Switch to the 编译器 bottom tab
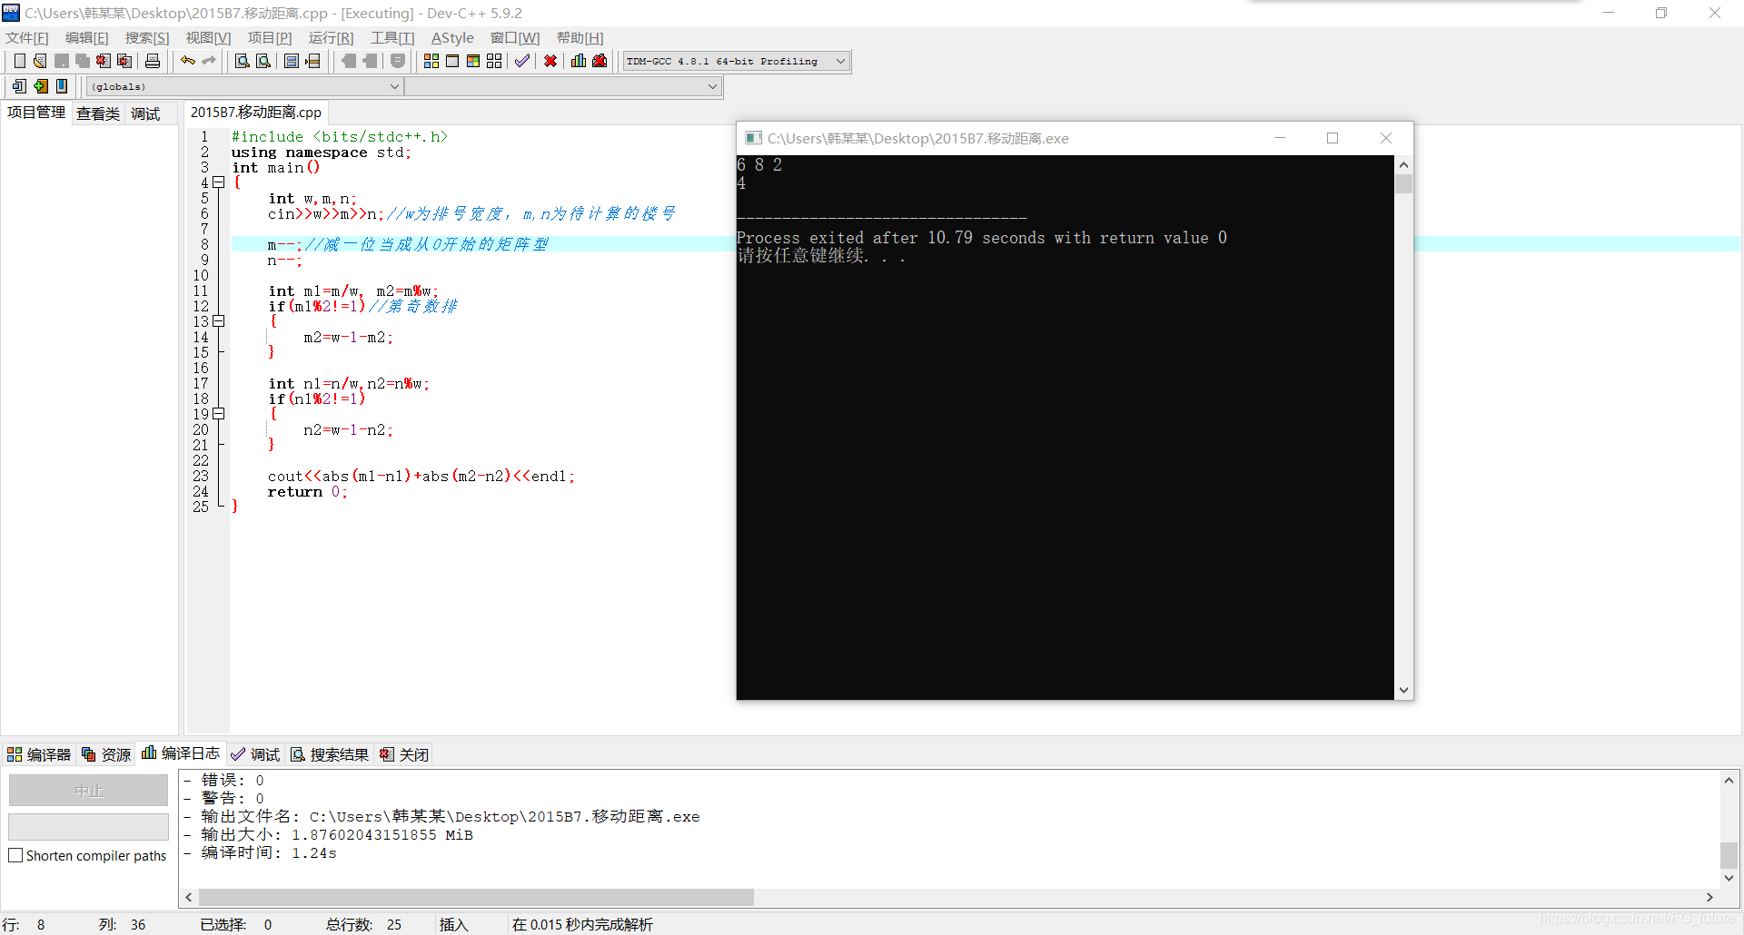The height and width of the screenshot is (935, 1744). (x=38, y=754)
